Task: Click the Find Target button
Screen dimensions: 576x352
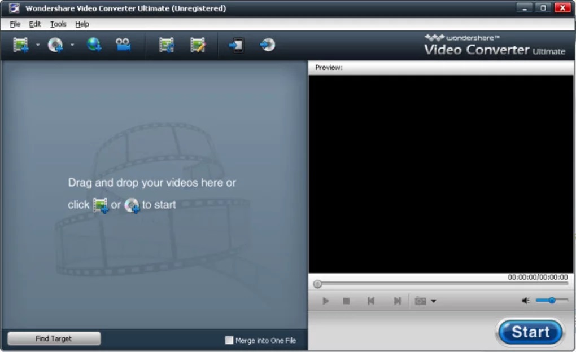Action: [54, 339]
